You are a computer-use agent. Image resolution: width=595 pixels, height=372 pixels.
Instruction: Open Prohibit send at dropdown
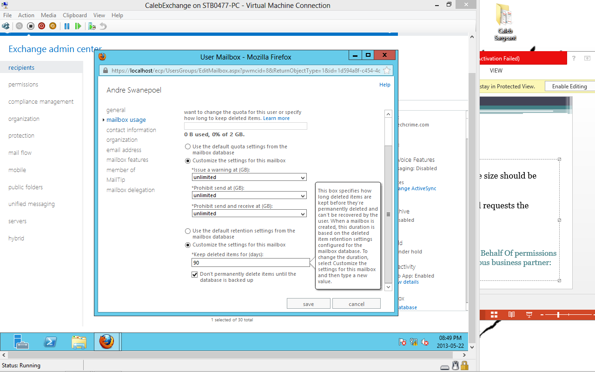[x=249, y=195]
